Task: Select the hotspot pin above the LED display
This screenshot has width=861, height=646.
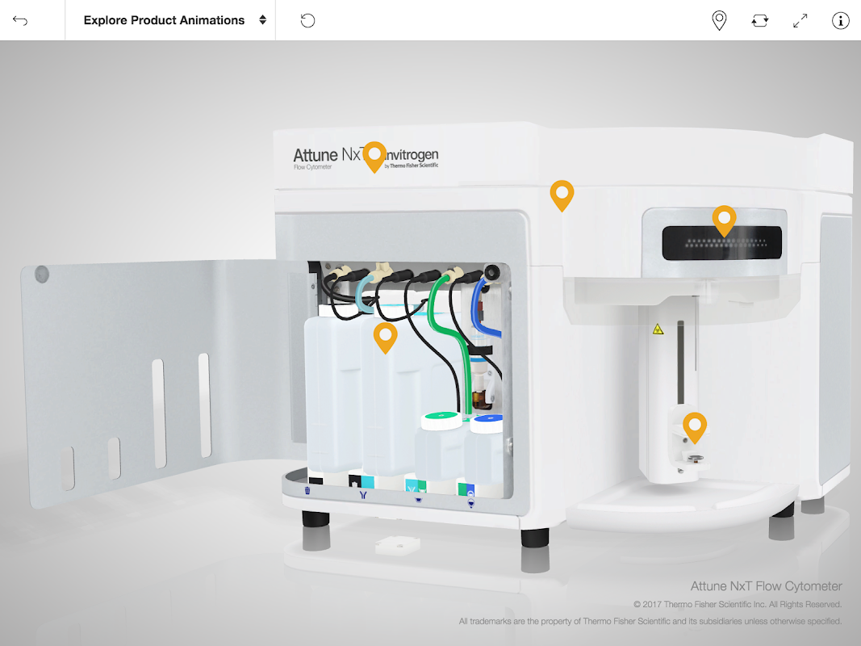Action: pos(724,220)
